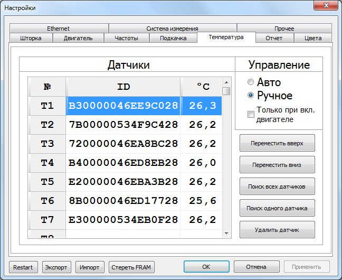This screenshot has height=280, width=342.
Task: Select ID cell 8B0000046ED17728
Action: coord(123,201)
